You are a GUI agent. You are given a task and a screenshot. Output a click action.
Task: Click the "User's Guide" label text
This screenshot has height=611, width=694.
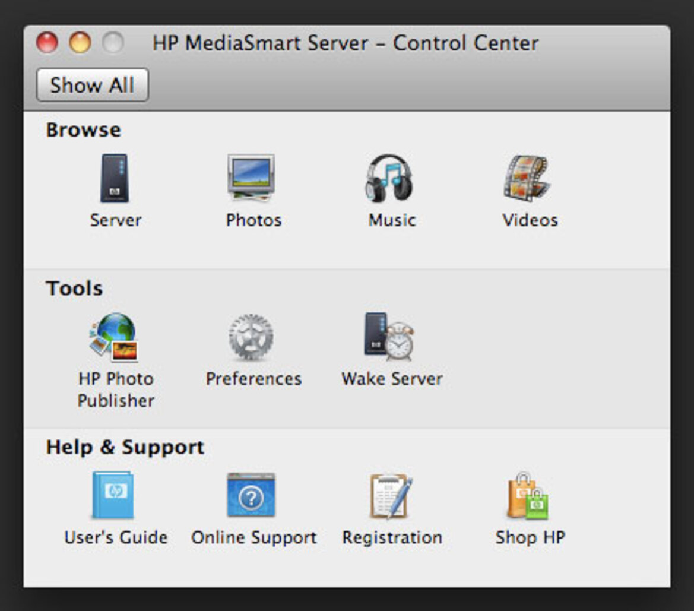tap(116, 537)
